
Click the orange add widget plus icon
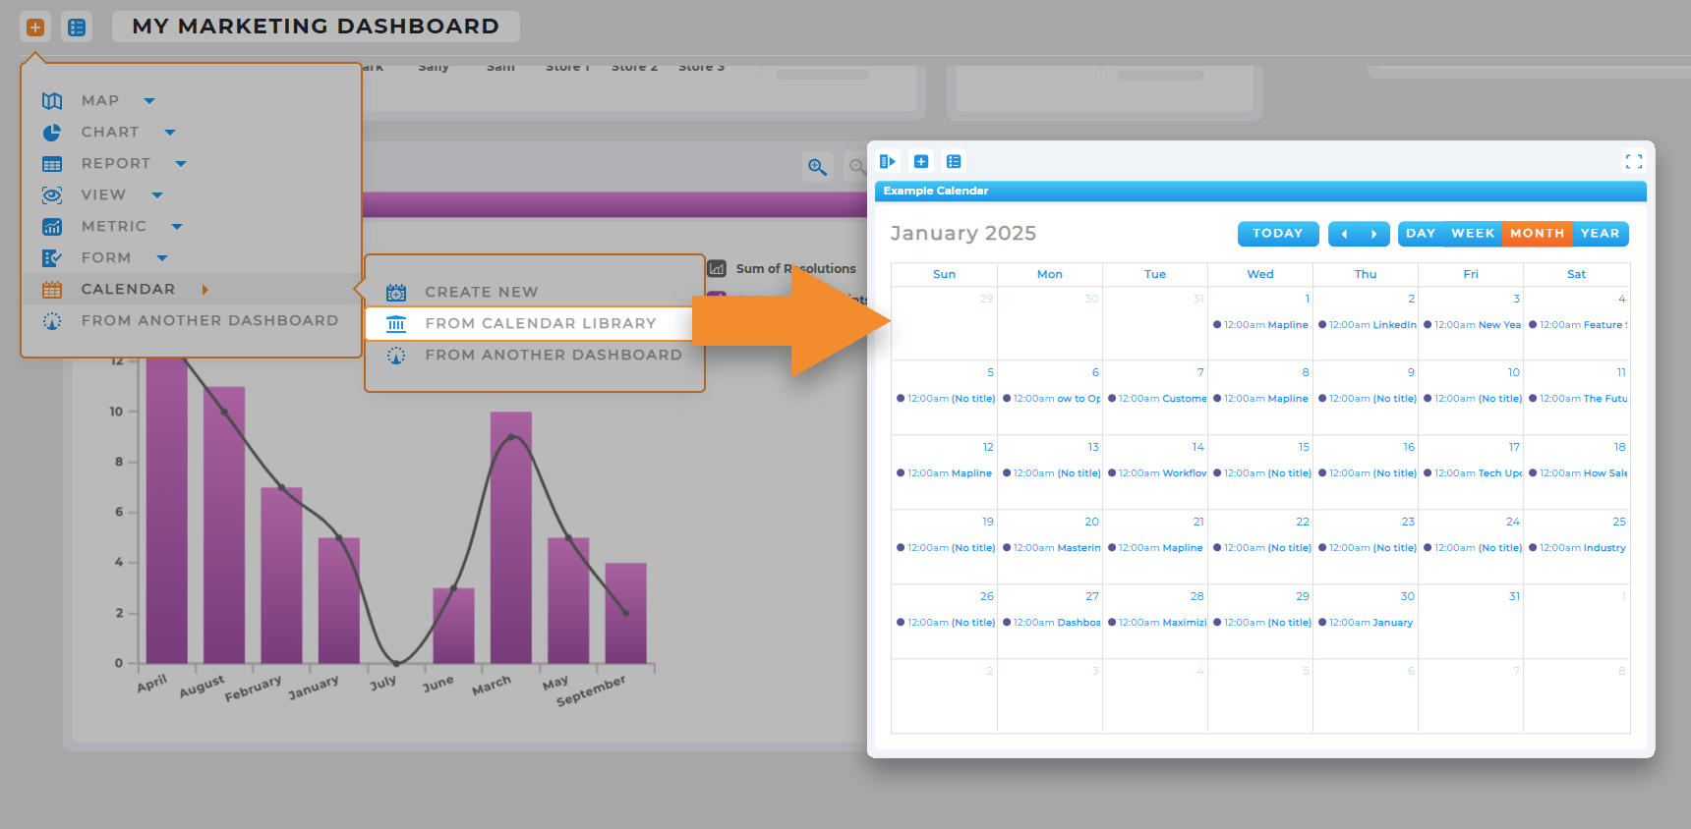[35, 28]
